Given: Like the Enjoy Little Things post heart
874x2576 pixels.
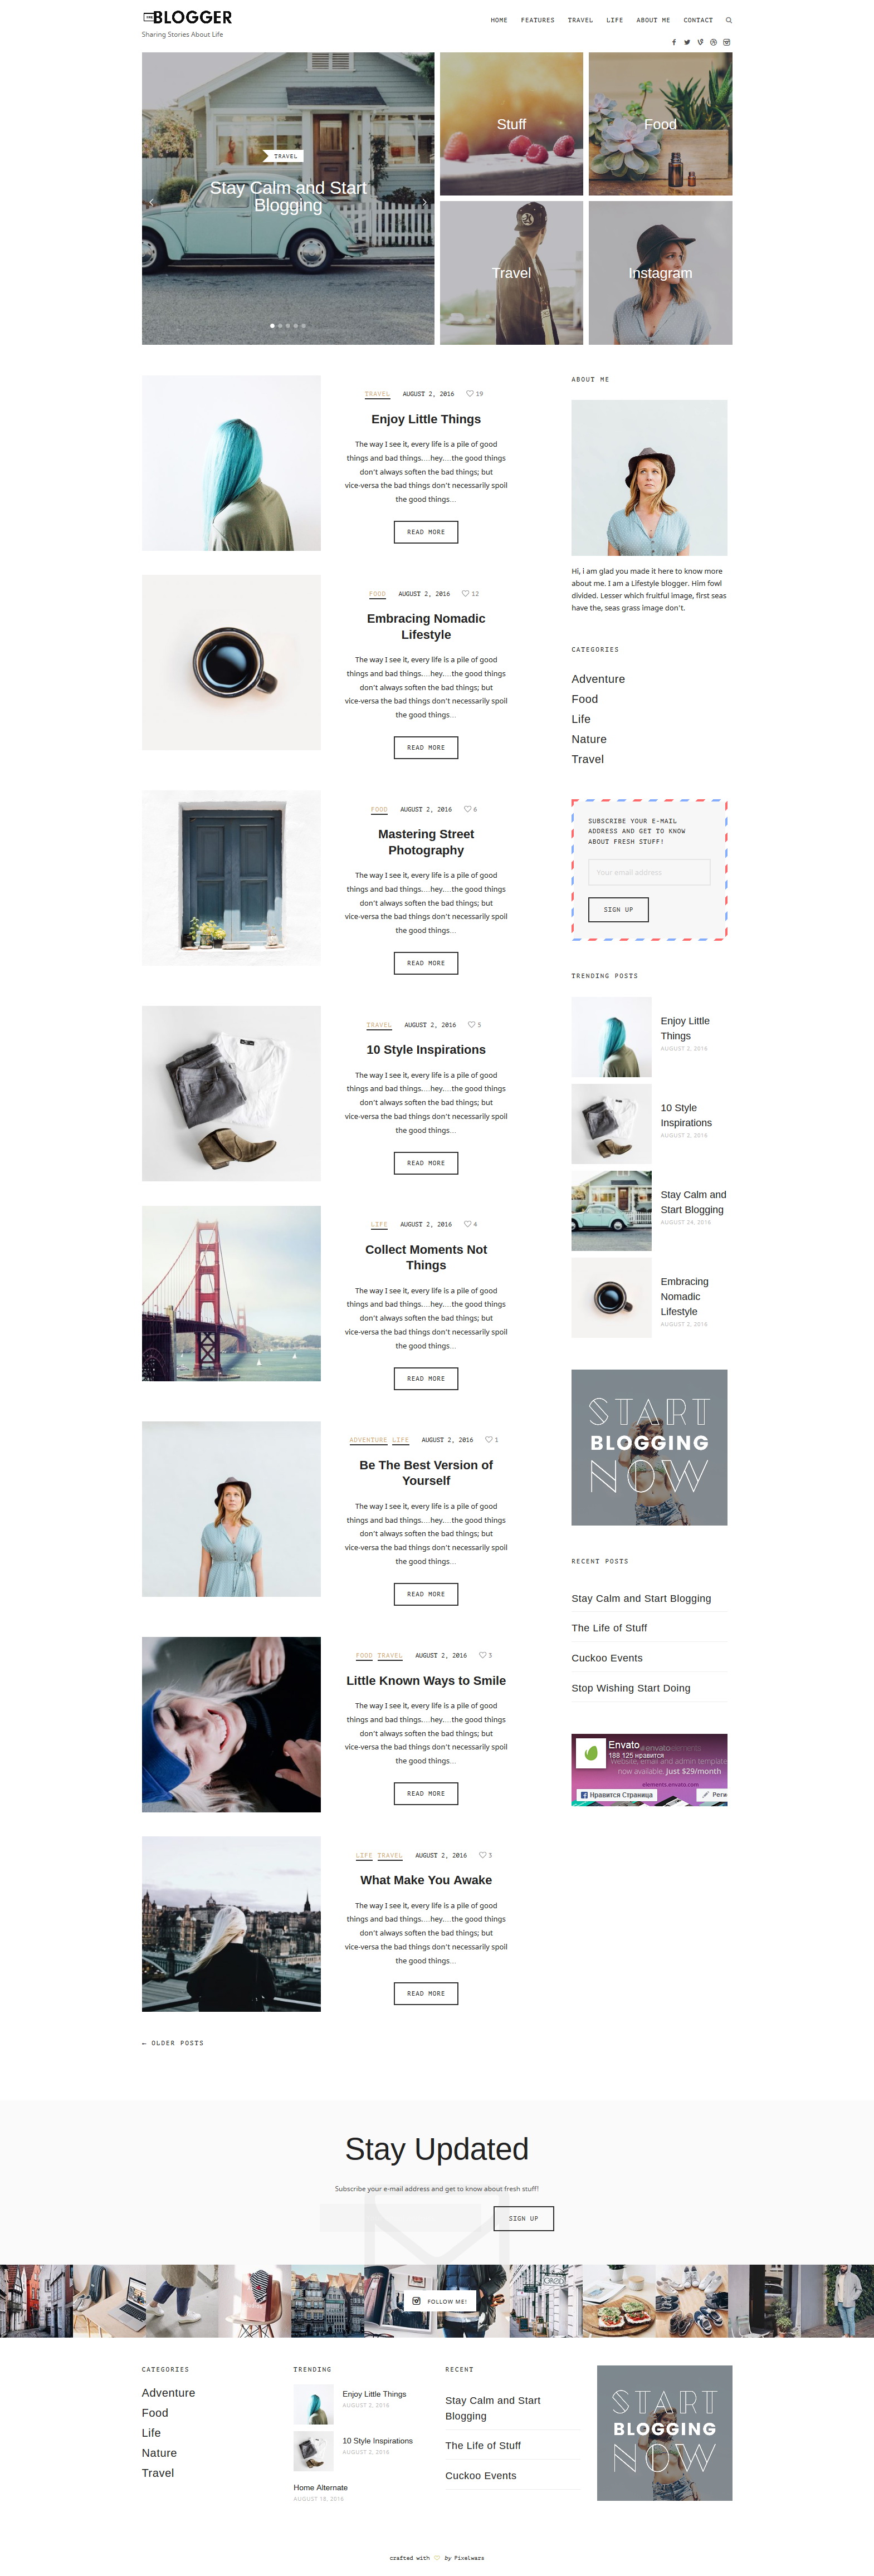Looking at the screenshot, I should click(470, 394).
